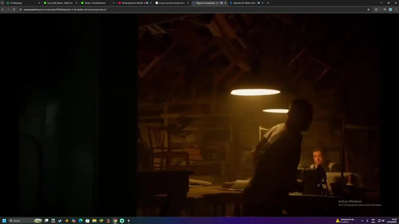Open Task View in the taskbar
The image size is (399, 224).
(x=46, y=221)
